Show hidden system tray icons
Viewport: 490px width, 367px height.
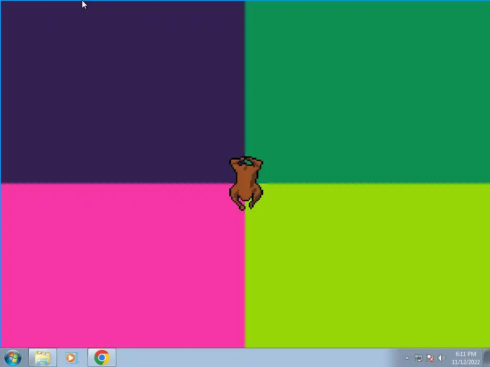407,358
